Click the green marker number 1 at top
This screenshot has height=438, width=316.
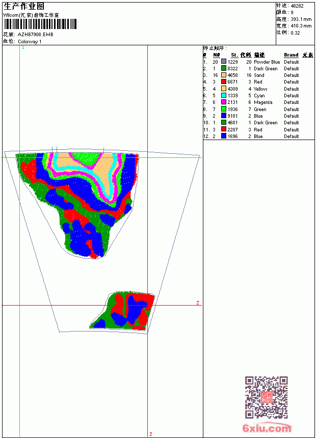point(23,48)
